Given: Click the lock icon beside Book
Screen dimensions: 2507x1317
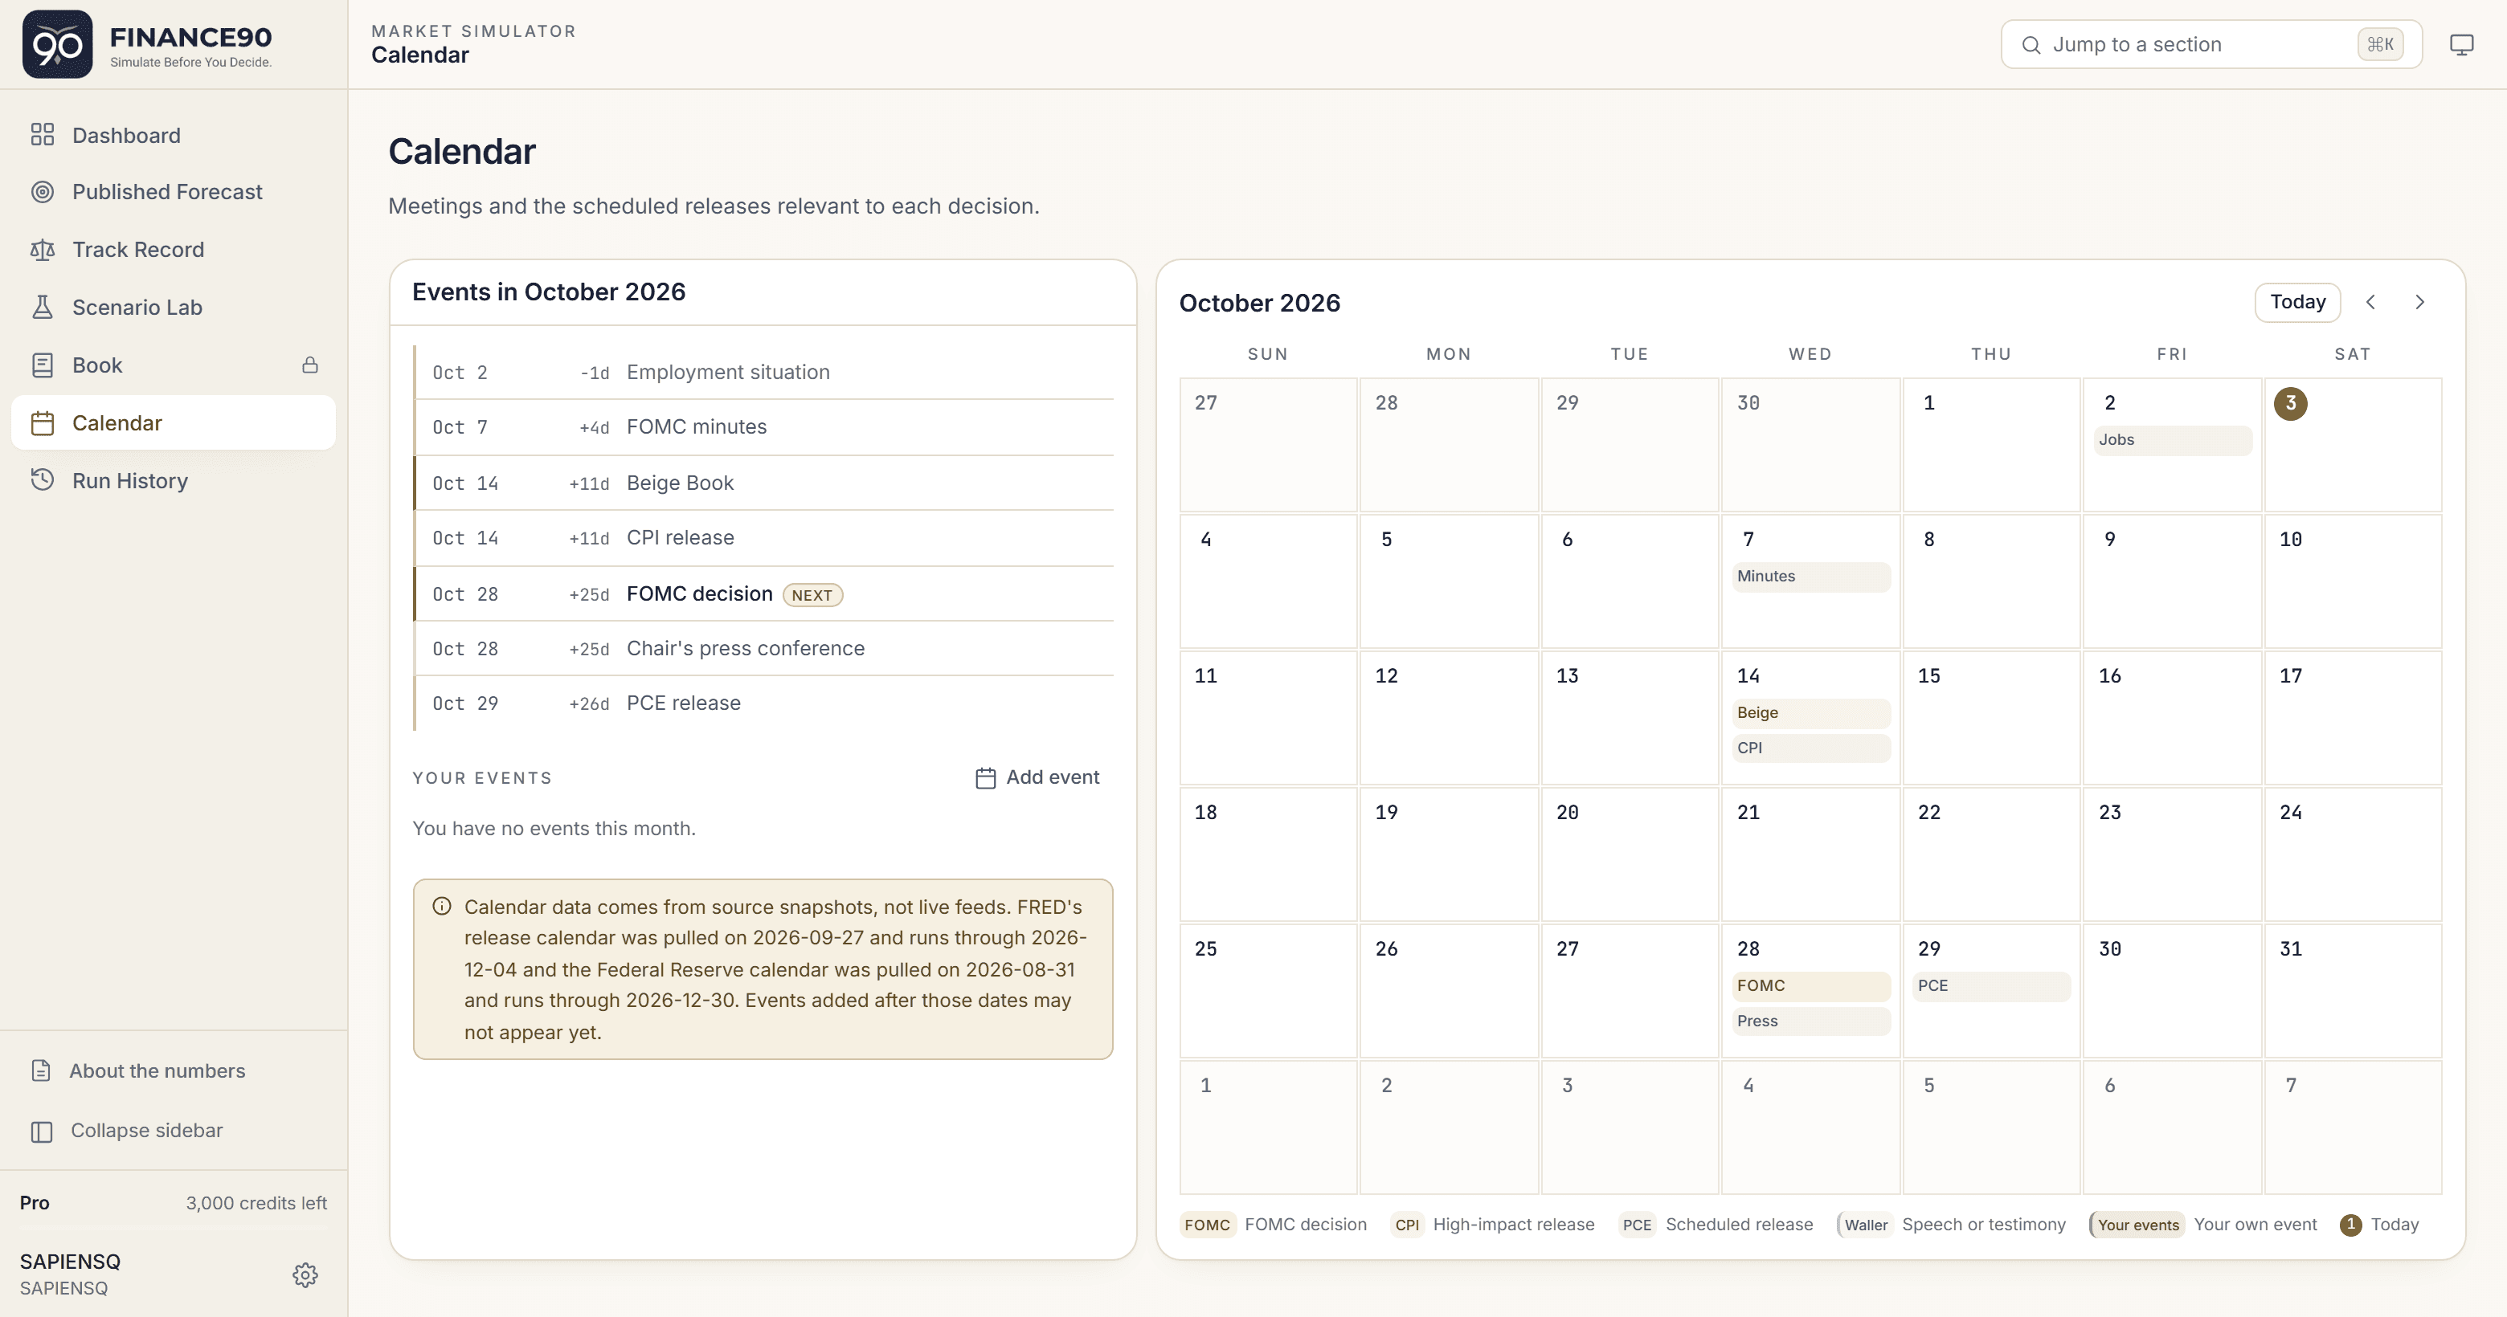Looking at the screenshot, I should (x=309, y=365).
